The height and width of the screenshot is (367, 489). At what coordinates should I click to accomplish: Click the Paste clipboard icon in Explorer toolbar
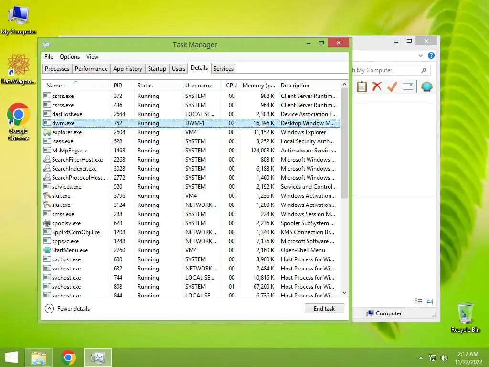[362, 86]
